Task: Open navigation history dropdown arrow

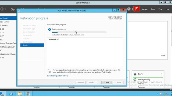Action: pos(5,9)
